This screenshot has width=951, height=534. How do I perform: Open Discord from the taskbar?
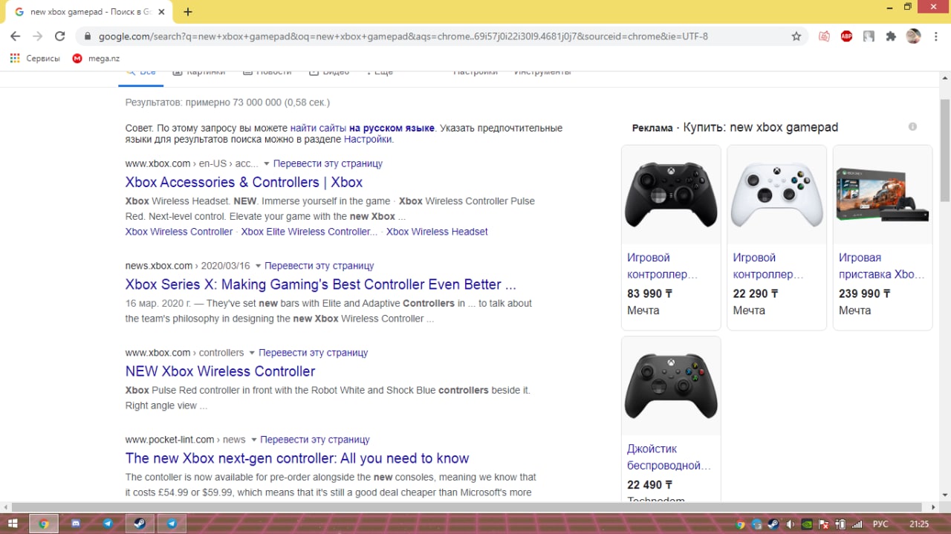point(76,524)
